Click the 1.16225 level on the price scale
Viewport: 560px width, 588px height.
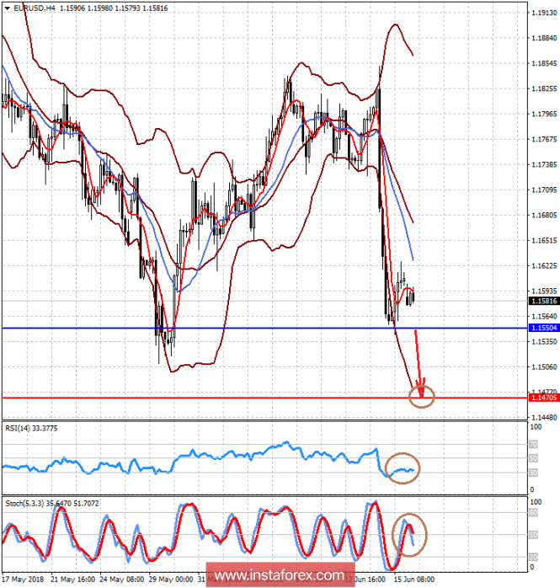542,266
